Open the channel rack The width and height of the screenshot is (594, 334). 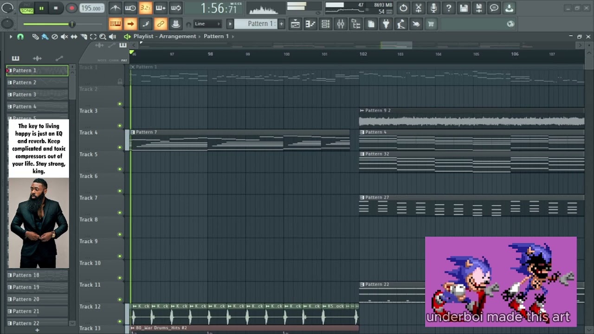pos(325,24)
